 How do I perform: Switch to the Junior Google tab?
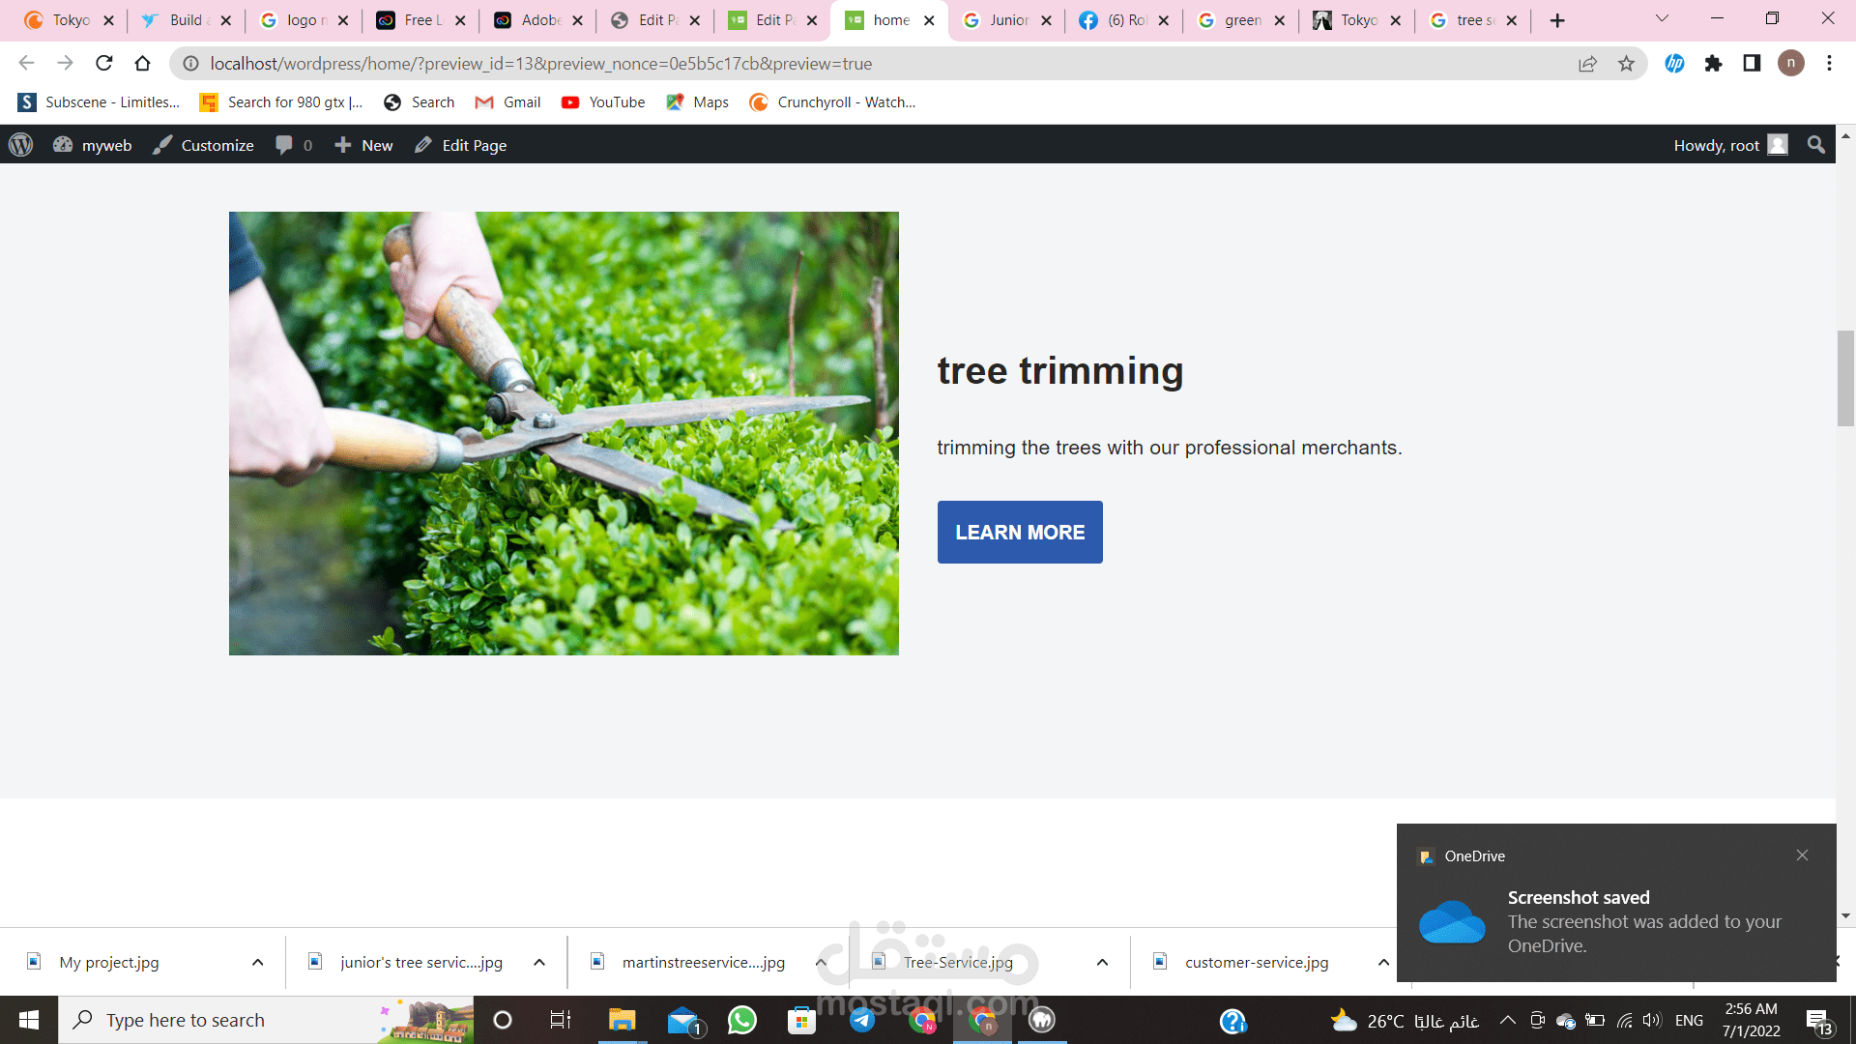point(1005,20)
